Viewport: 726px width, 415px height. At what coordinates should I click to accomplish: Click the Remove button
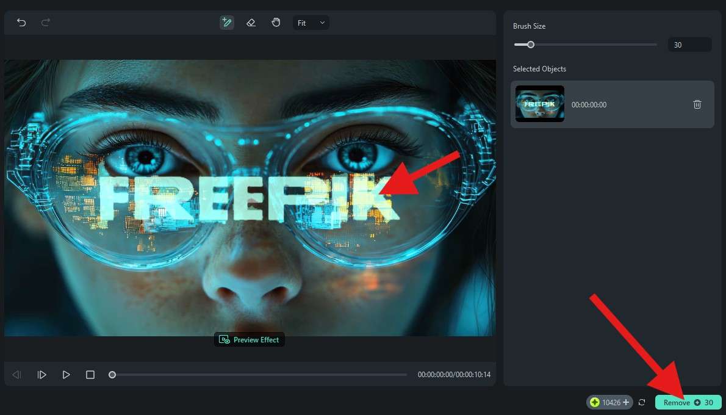coord(688,402)
